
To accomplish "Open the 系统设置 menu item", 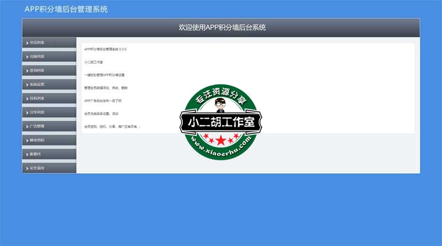I will click(x=37, y=85).
